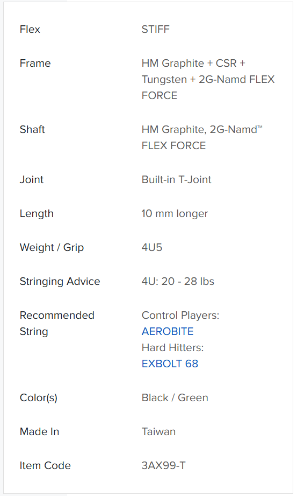This screenshot has height=496, width=297.
Task: Click the 10 mm longer value
Action: click(175, 213)
